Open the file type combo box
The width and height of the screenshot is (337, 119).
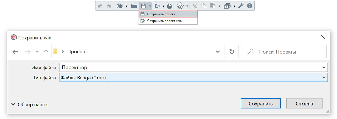[194, 77]
